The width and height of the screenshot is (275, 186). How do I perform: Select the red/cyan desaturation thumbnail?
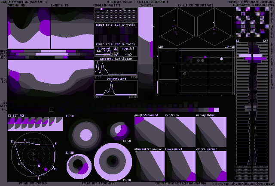tap(180, 132)
